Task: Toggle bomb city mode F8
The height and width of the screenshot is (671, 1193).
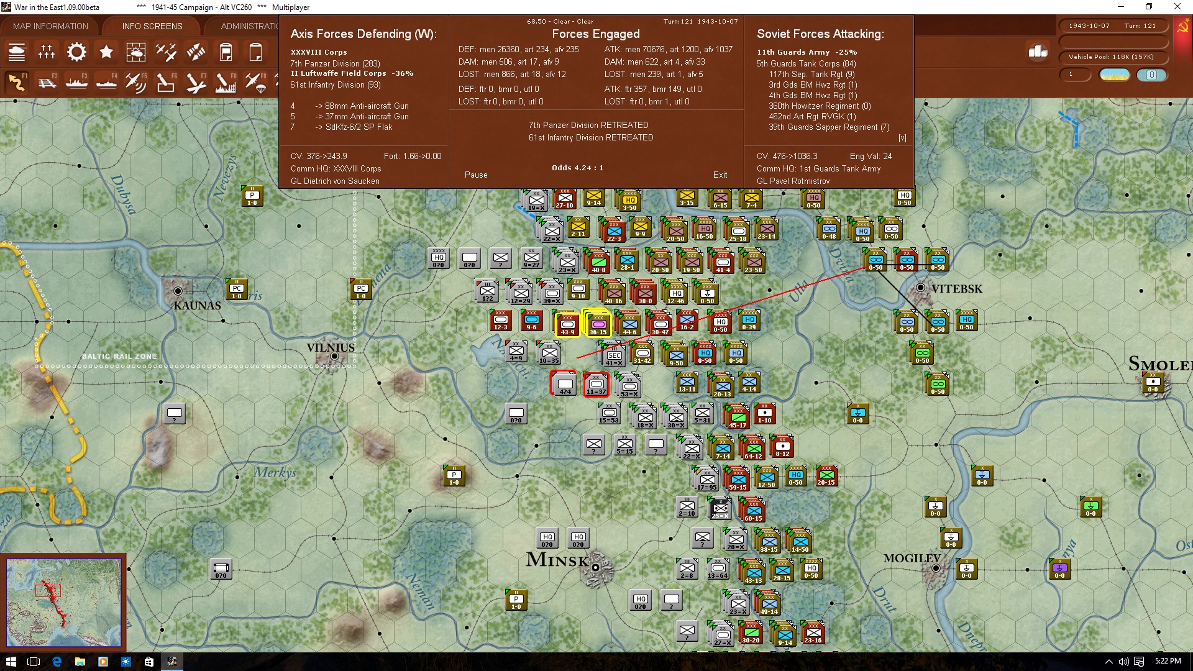Action: click(225, 82)
